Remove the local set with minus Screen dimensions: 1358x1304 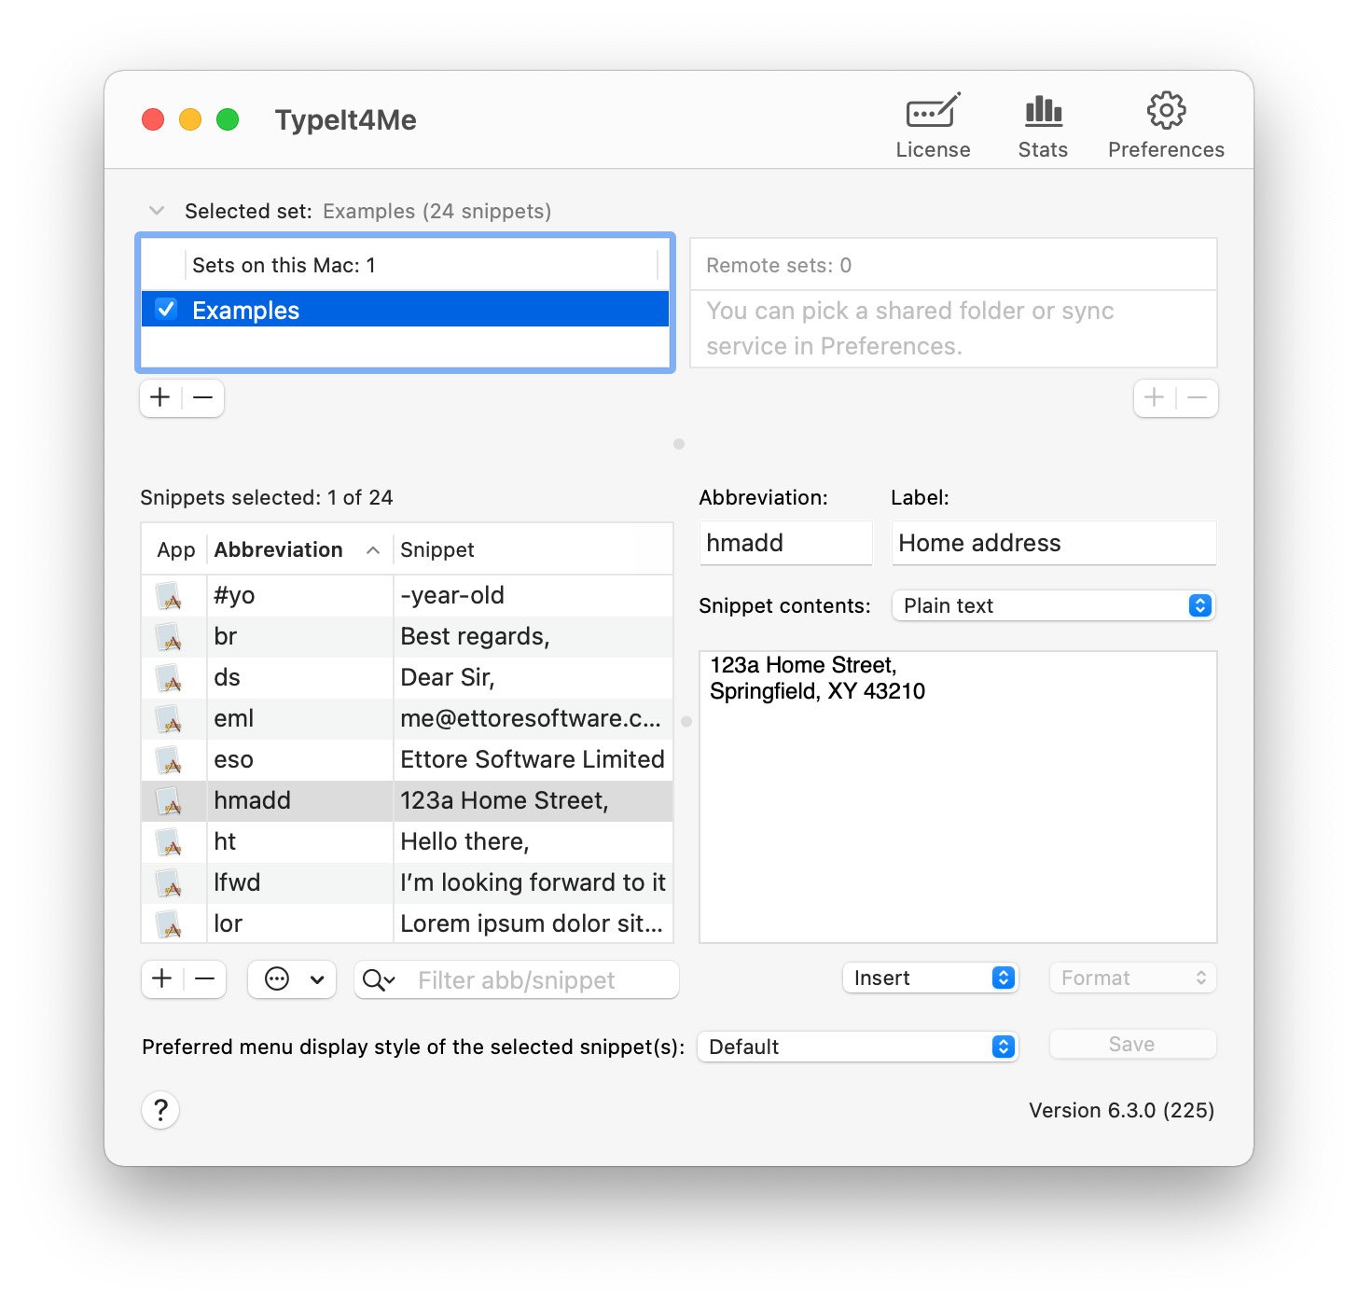click(203, 397)
